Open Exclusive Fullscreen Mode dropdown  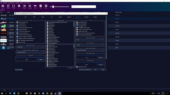(90, 50)
